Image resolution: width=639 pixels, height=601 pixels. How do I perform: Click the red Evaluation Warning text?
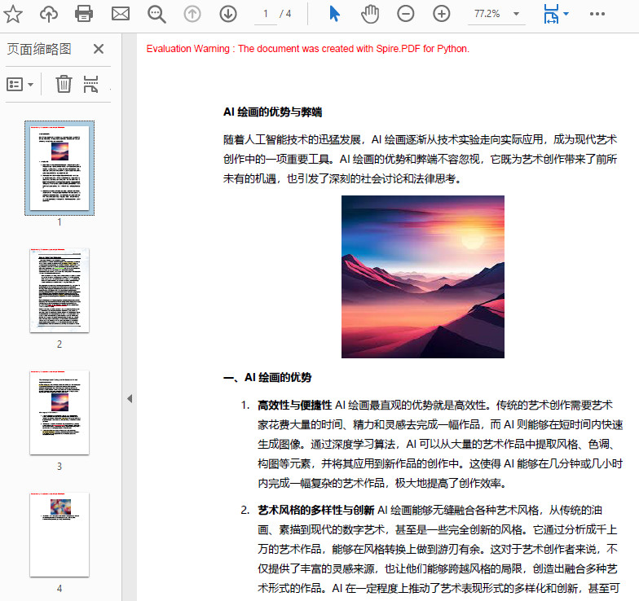click(x=308, y=49)
